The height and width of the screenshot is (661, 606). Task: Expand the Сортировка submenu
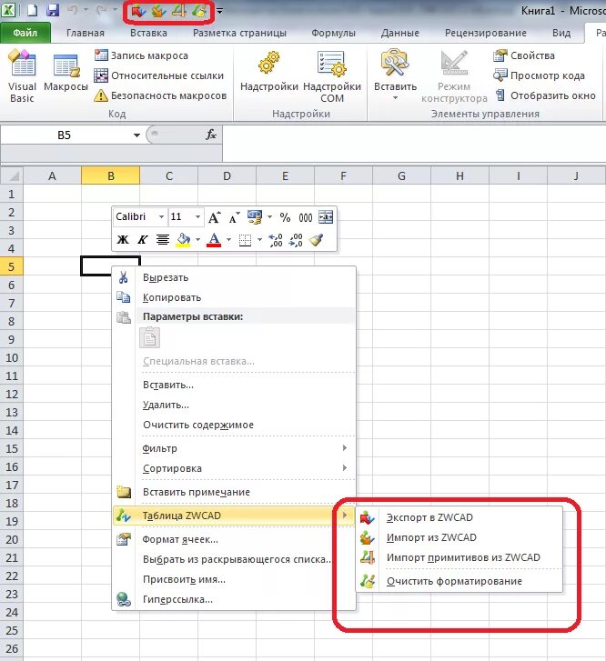coord(234,468)
